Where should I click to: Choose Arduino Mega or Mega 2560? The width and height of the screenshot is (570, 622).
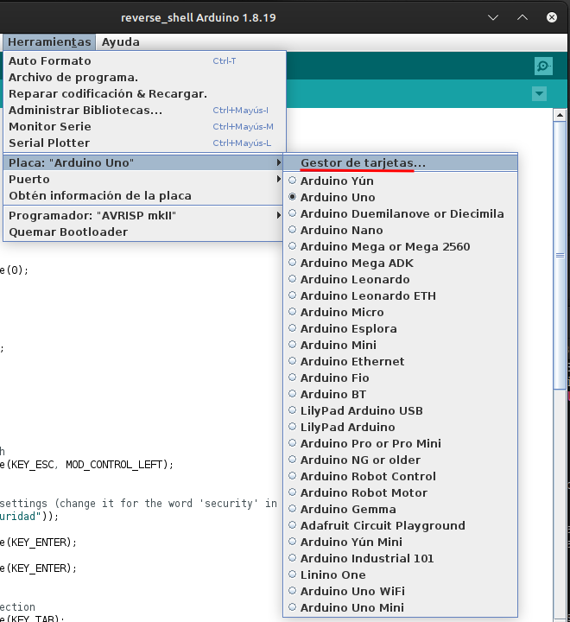pyautogui.click(x=384, y=246)
